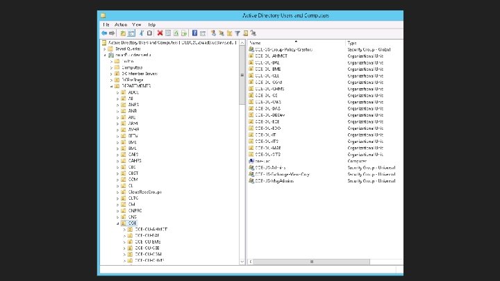Select DEPARTMENTS in the tree
500x281 pixels.
(136, 86)
